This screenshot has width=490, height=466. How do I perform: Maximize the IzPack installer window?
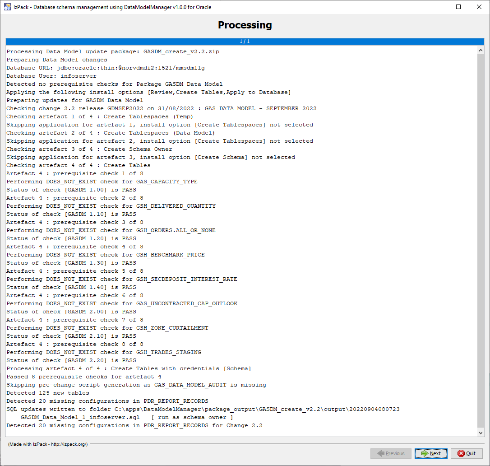coord(458,7)
